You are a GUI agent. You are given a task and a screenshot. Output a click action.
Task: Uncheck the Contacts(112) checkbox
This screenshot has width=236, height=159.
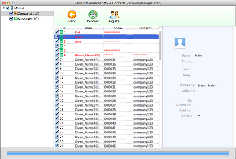tap(11, 13)
